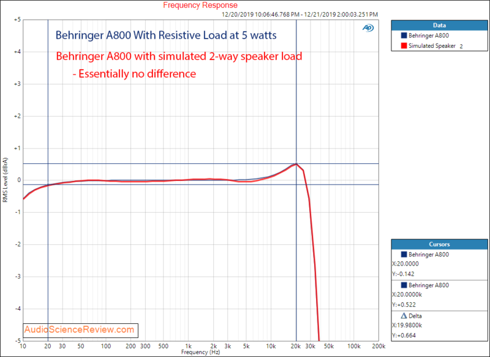Click the Delta triangle icon in Cursors
This screenshot has width=490, height=357.
coord(404,314)
